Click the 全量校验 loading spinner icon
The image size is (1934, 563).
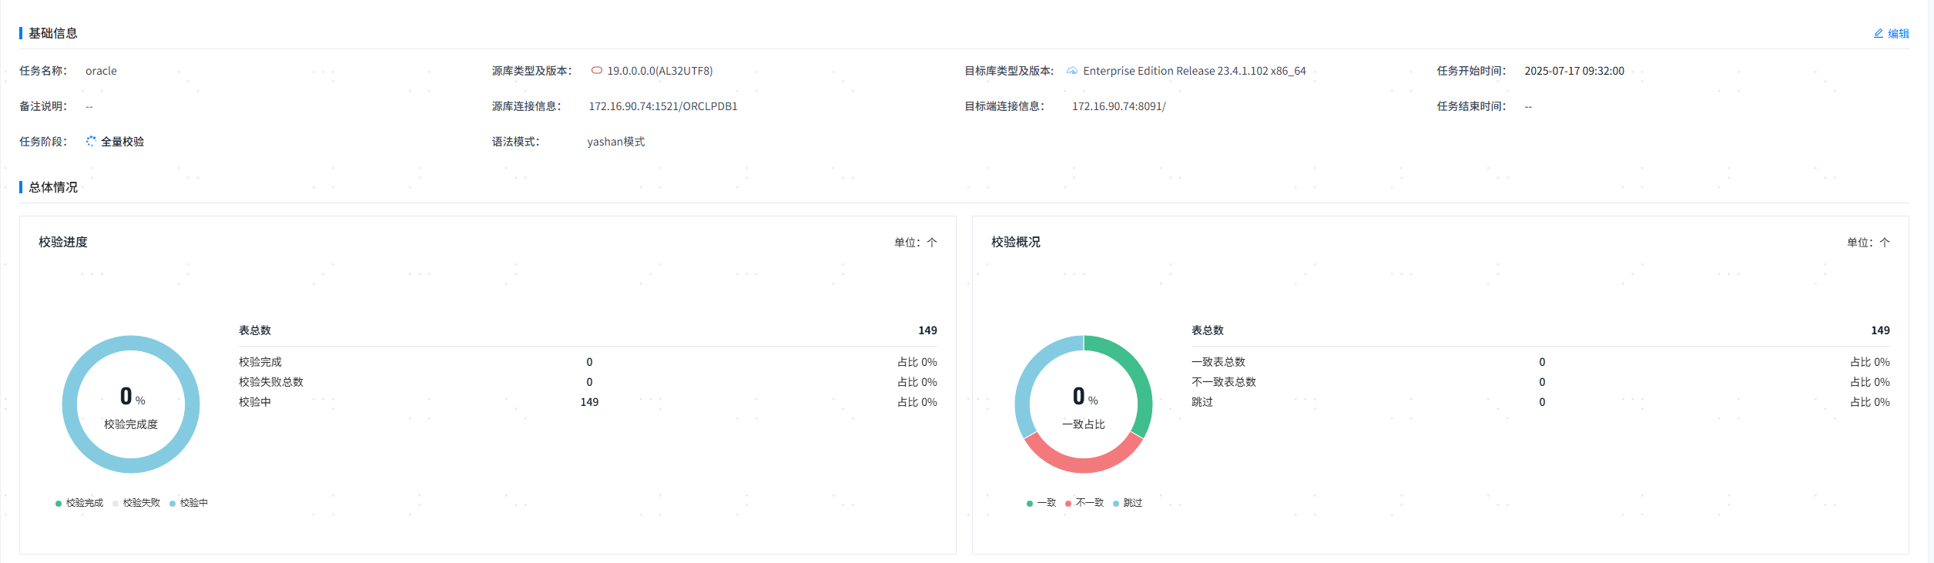click(x=91, y=141)
